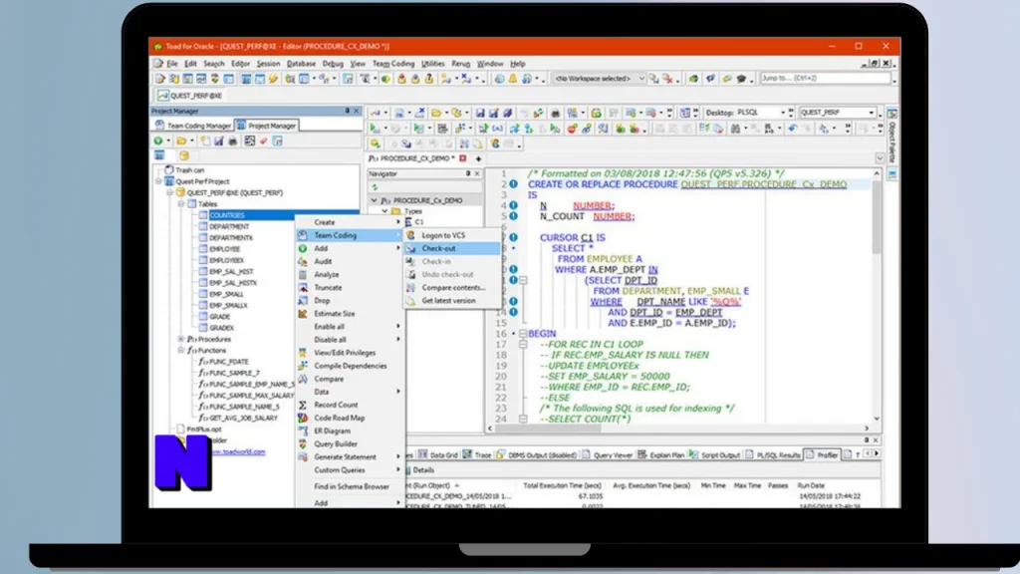Close the Project Manager panel
The height and width of the screenshot is (574, 1020).
point(357,112)
